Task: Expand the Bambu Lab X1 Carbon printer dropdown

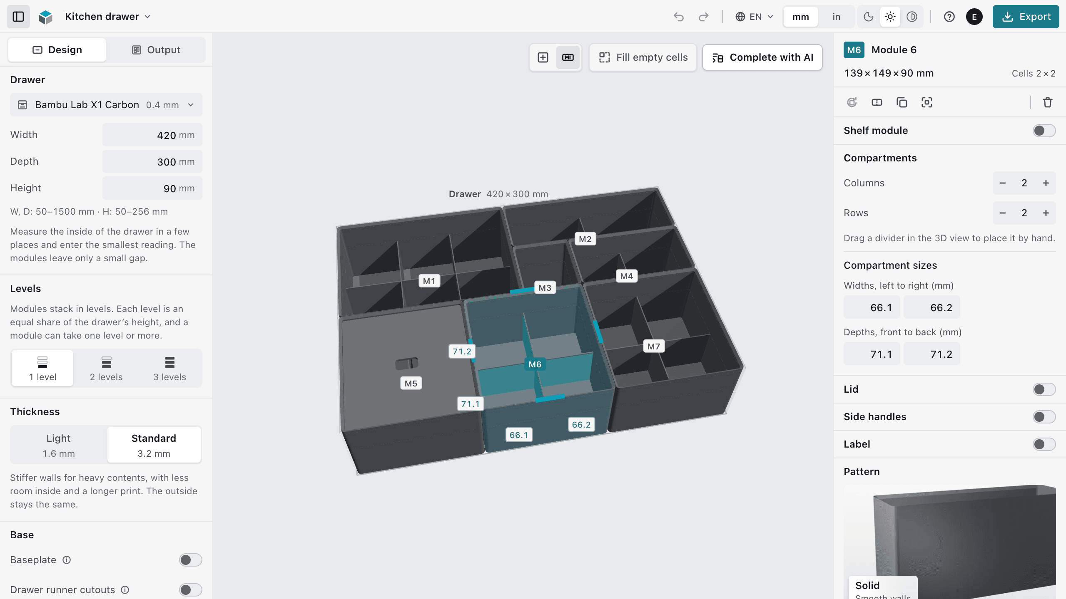Action: 106,105
